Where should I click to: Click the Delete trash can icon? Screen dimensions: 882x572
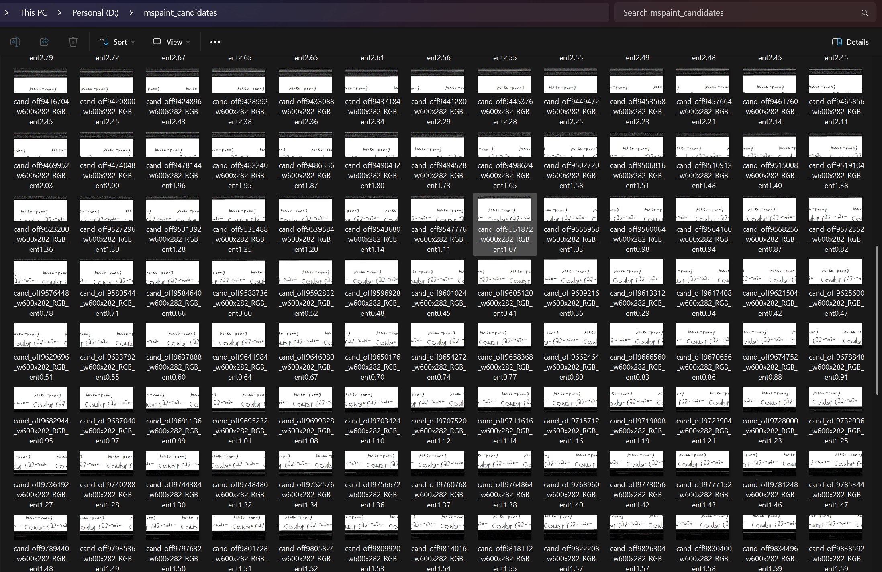(73, 42)
